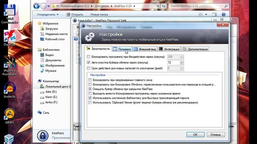Enable Срок действия для новых записей
Image resolution: width=257 pixels, height=144 pixels.
(x=88, y=68)
